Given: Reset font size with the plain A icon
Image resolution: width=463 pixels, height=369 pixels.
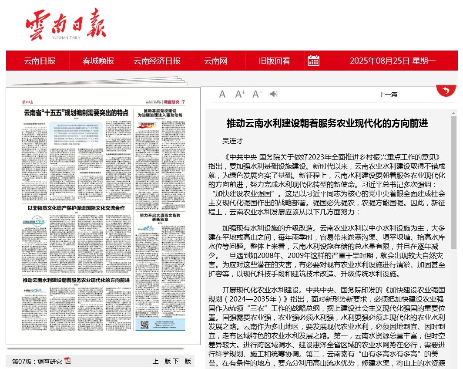Looking at the screenshot, I should 222,94.
